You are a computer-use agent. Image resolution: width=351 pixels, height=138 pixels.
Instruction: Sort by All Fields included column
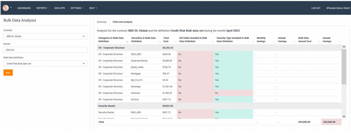[213, 42]
